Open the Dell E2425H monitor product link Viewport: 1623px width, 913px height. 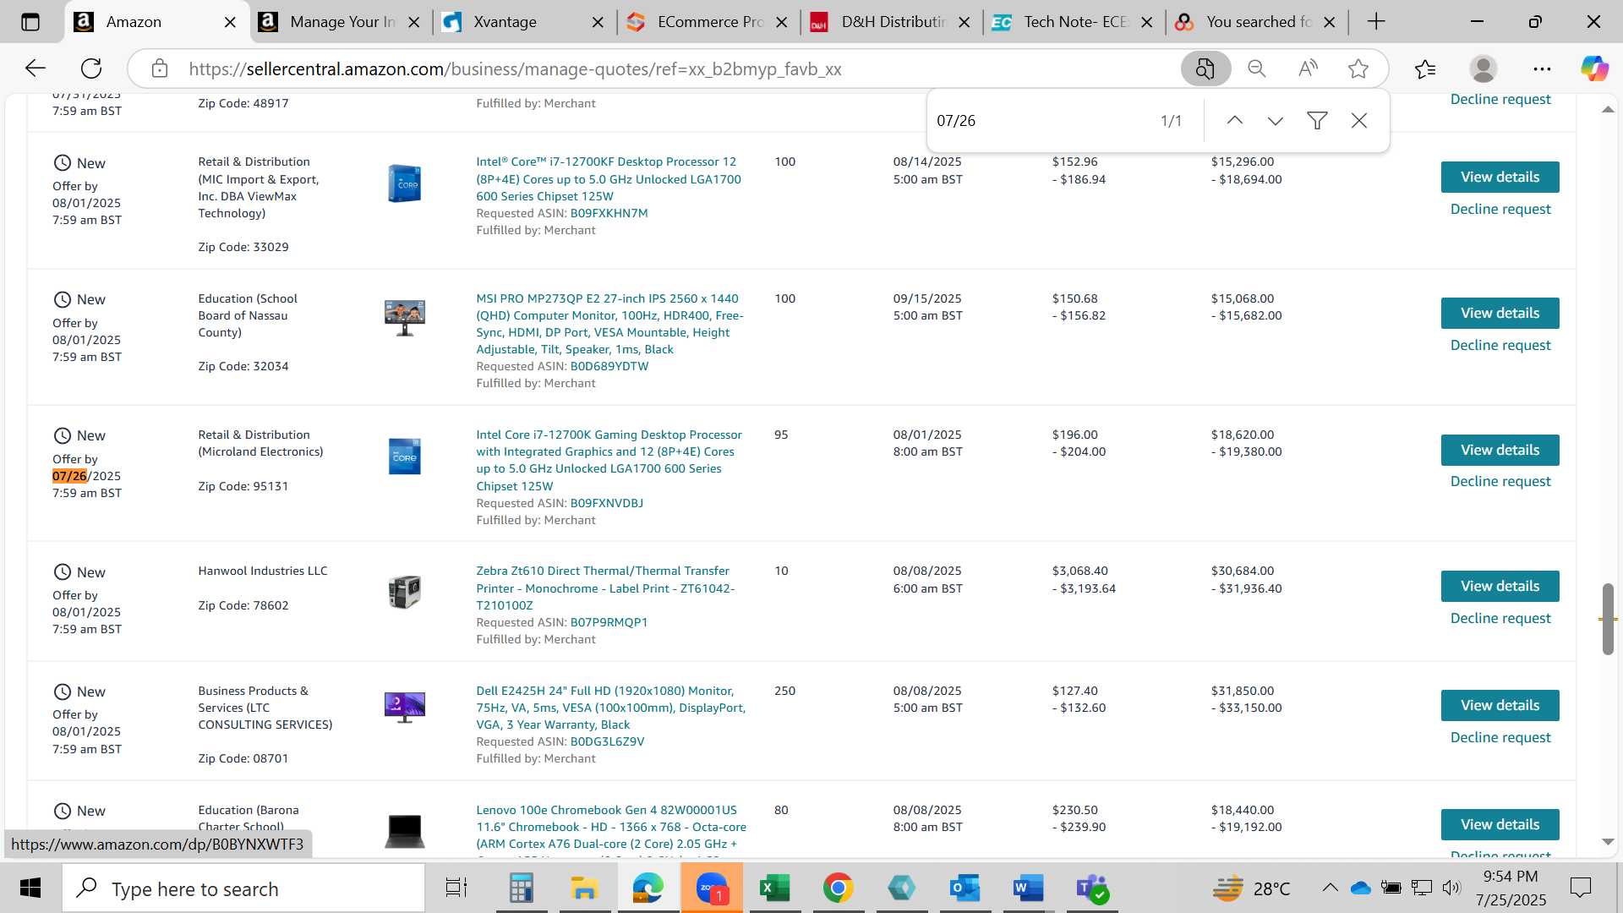click(x=610, y=708)
